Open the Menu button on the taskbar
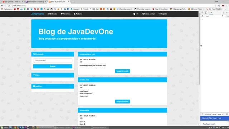 tap(4, 128)
